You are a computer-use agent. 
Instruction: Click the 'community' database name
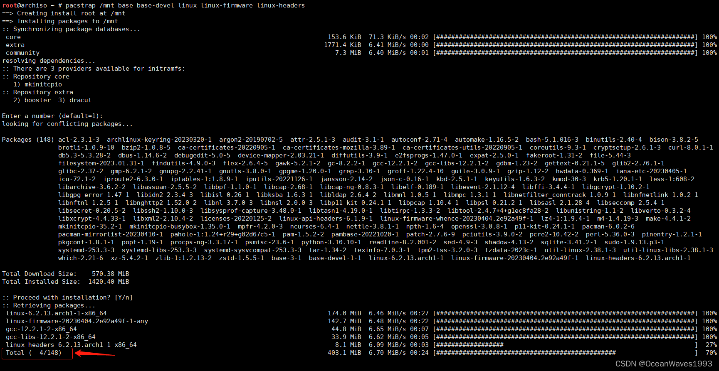pyautogui.click(x=22, y=53)
